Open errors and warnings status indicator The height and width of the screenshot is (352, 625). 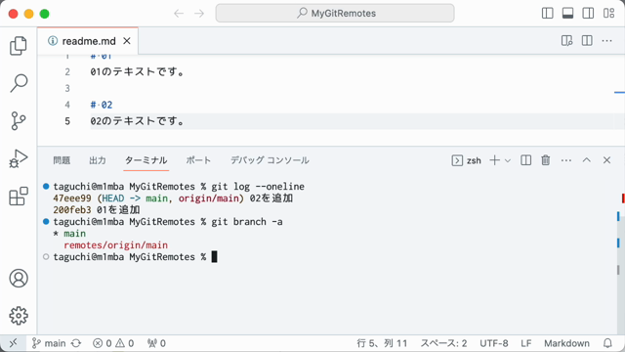113,343
